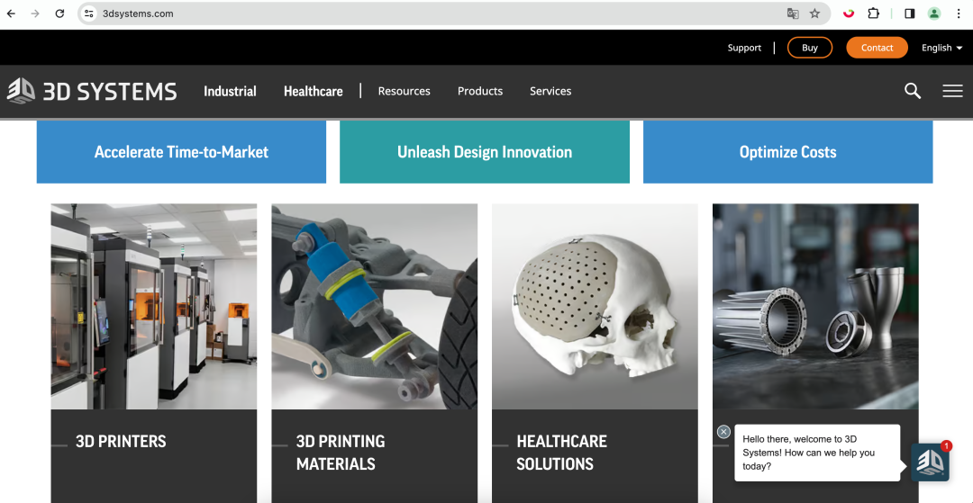The width and height of the screenshot is (973, 503).
Task: Open site search magnifier icon
Action: [912, 91]
